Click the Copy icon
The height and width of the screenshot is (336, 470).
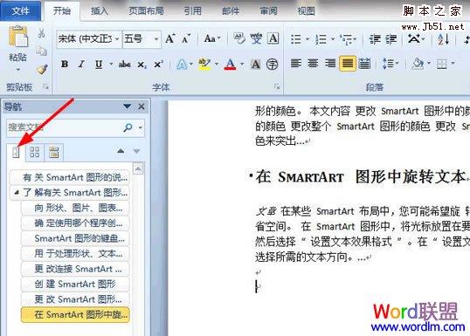[41, 51]
